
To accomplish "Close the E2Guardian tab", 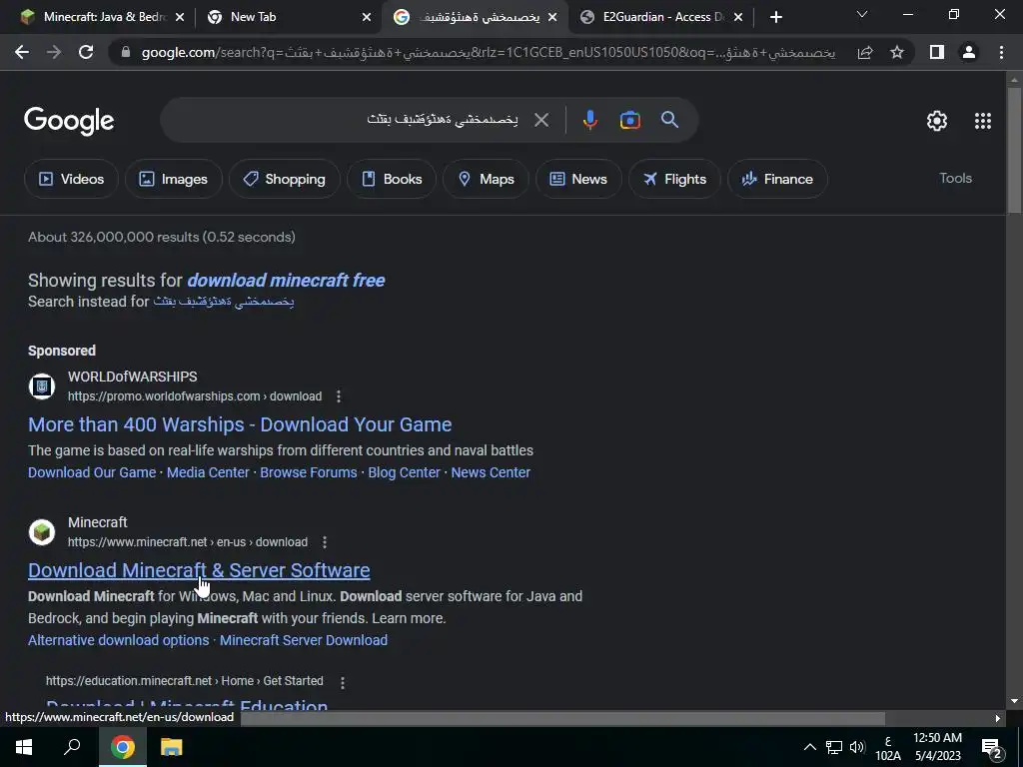I will click(x=738, y=17).
